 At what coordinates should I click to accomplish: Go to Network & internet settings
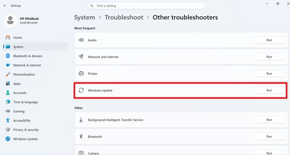tap(35, 65)
